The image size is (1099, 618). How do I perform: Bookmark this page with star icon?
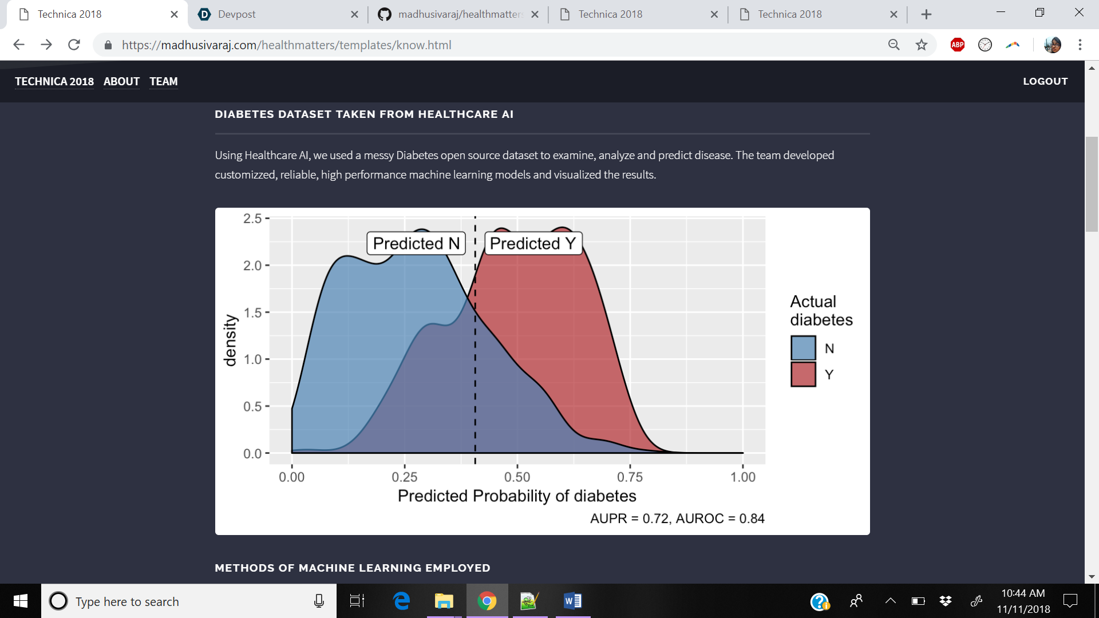click(921, 45)
